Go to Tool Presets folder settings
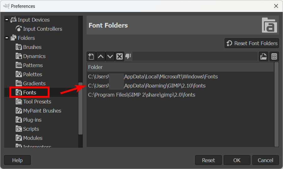Screen dimensions: 283x169 37,102
